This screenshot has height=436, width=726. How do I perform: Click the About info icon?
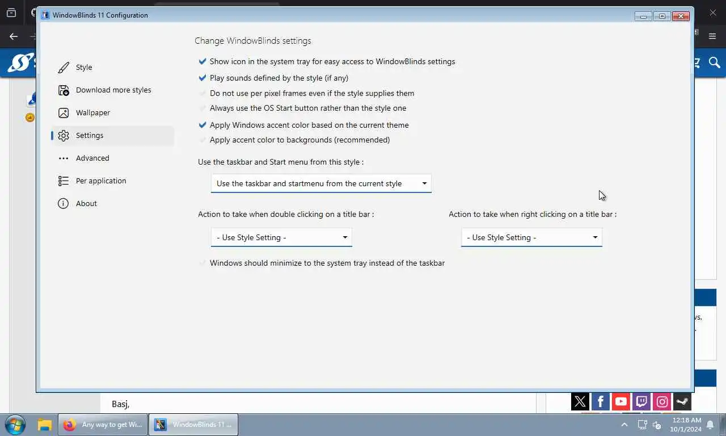coord(64,204)
